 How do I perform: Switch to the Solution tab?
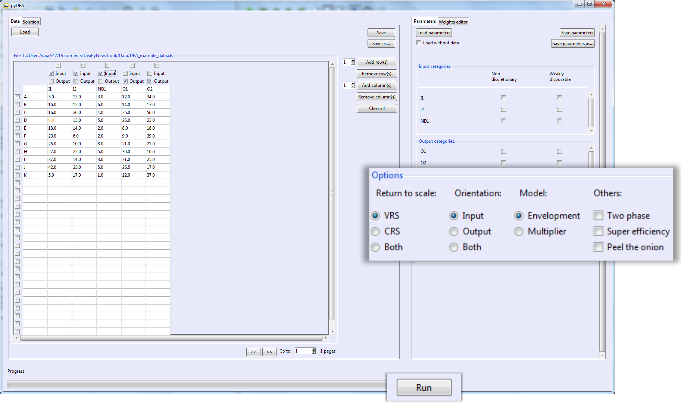tap(31, 22)
